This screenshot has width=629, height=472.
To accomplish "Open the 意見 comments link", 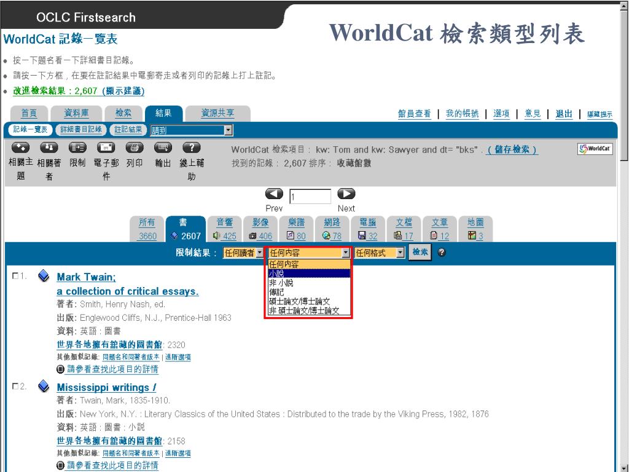I will pyautogui.click(x=533, y=114).
